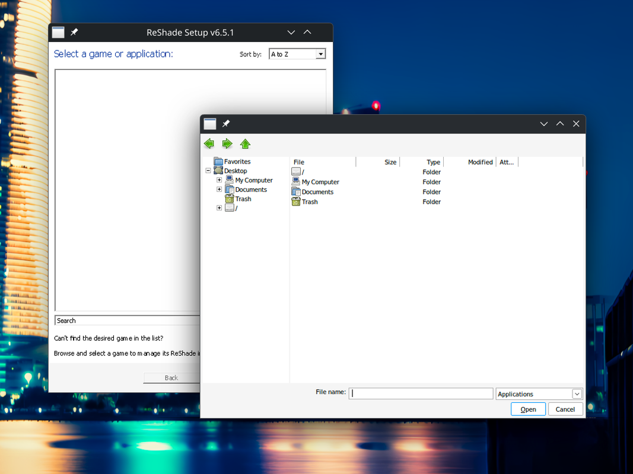Click Documents icon in file list
Screen dimensions: 633x474
296,191
